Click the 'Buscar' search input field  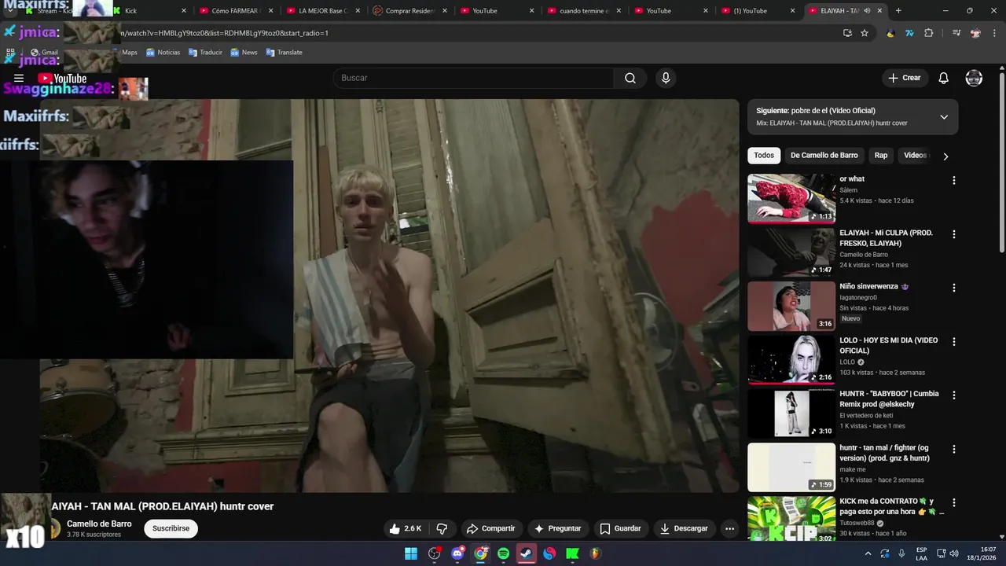473,78
